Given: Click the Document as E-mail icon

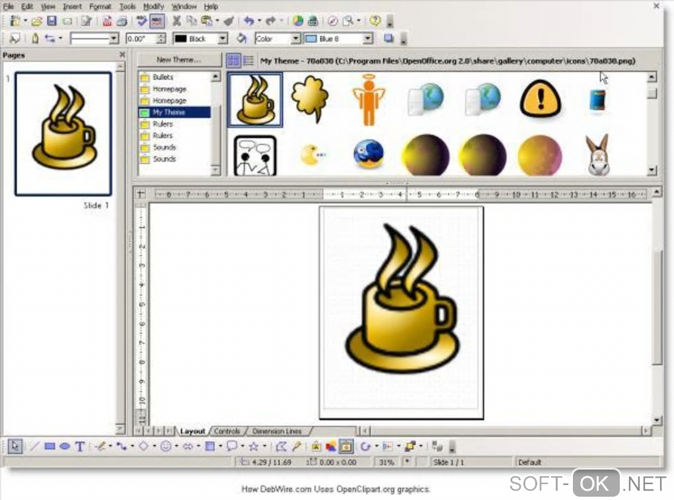Looking at the screenshot, I should (67, 20).
